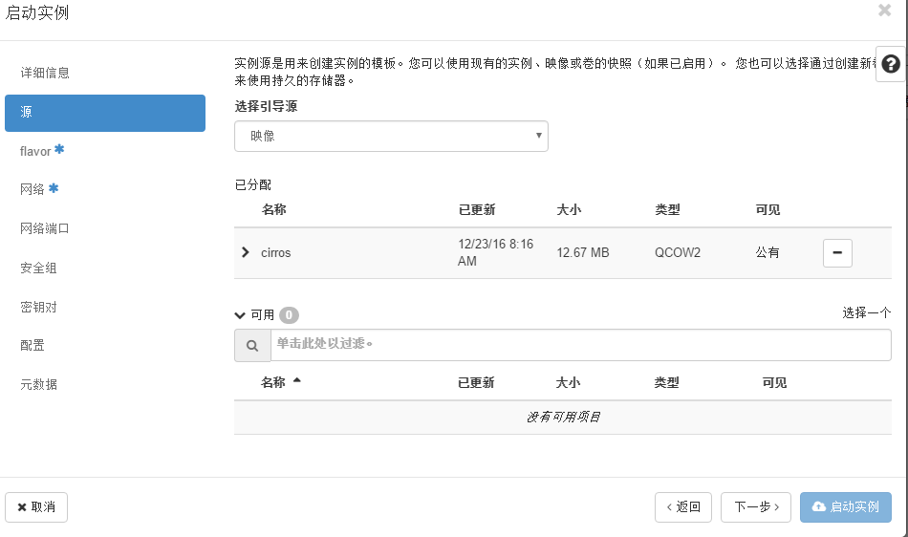The image size is (908, 537).
Task: Click the 公有 visibility cell
Action: 767,253
